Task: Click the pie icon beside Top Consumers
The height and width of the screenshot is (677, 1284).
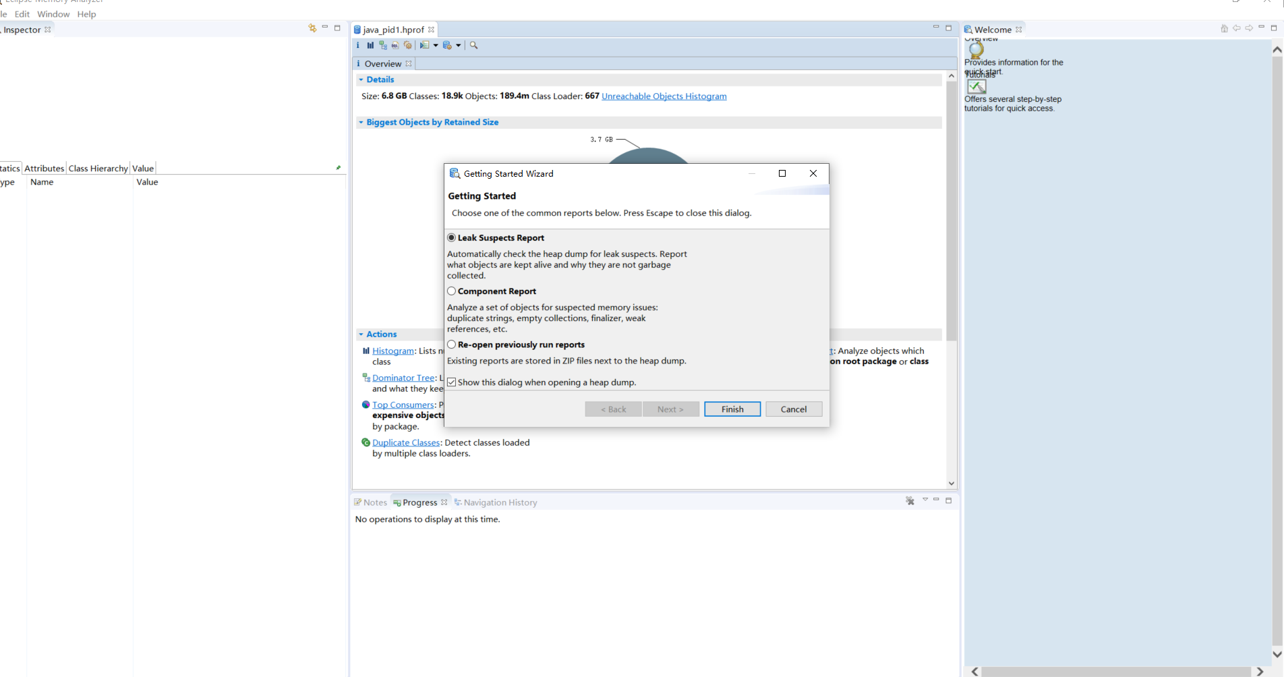Action: (x=366, y=405)
